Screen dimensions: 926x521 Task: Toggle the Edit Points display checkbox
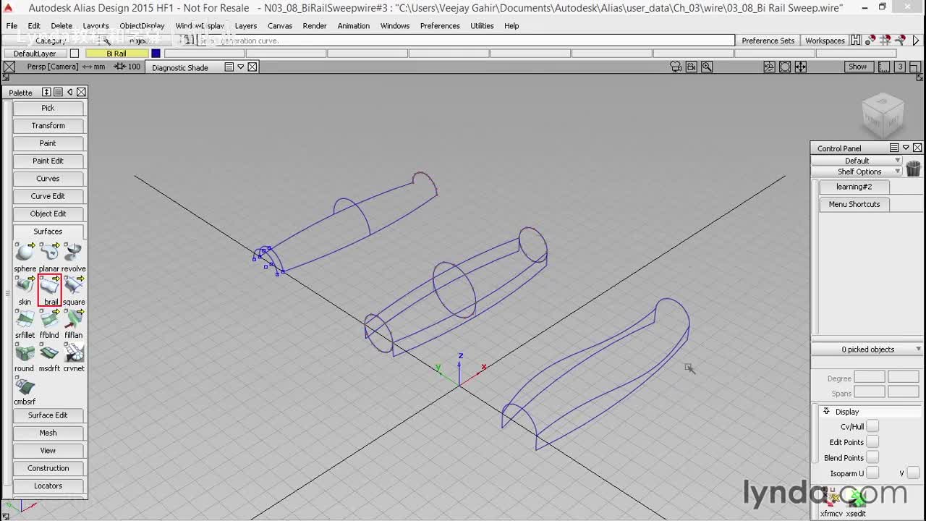click(x=872, y=441)
